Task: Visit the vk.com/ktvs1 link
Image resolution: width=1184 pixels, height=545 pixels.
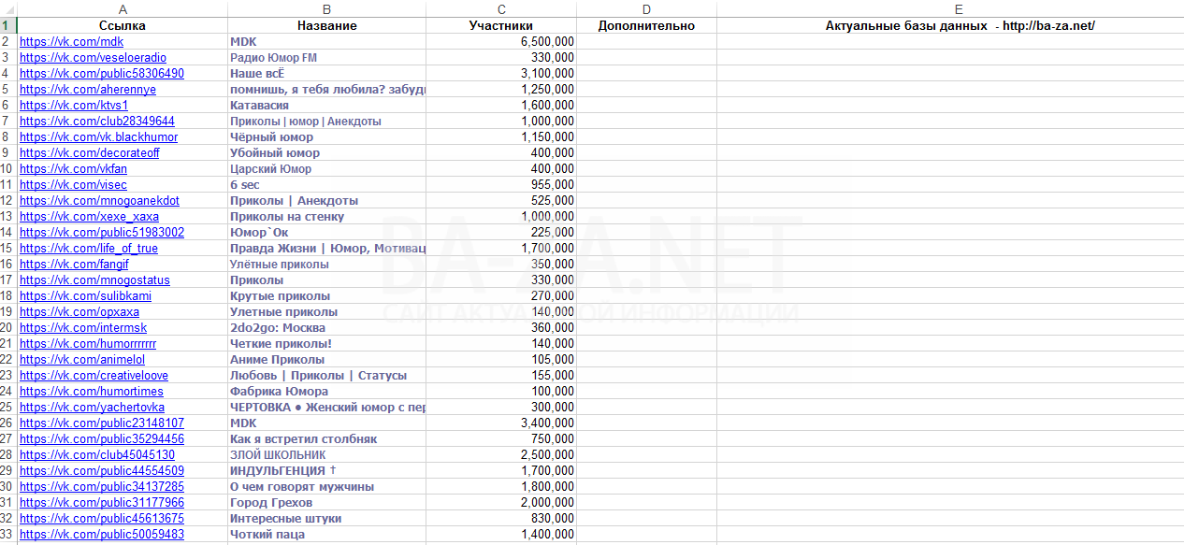Action: tap(74, 105)
